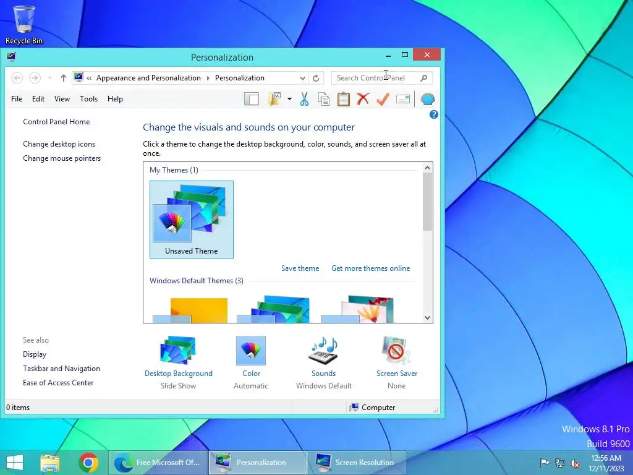Go to Control Panel Home
633x475 pixels.
coord(56,122)
